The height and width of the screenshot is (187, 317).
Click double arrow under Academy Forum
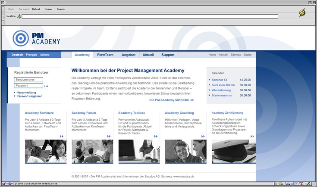point(109,136)
